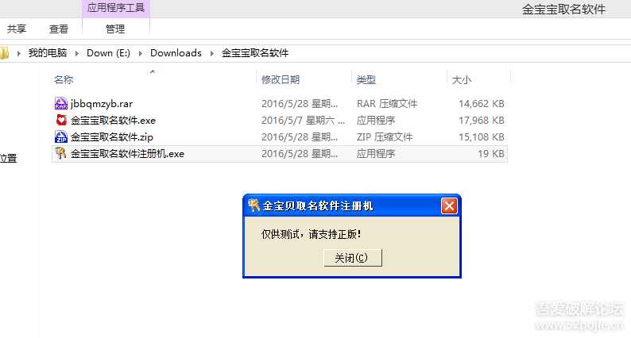This screenshot has width=631, height=338.
Task: Sort by the 大小 column header
Action: click(461, 80)
